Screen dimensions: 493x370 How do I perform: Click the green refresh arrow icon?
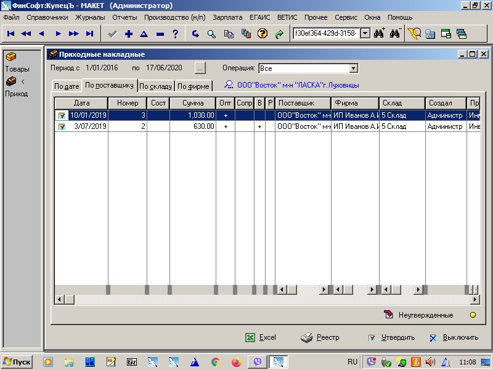click(x=279, y=34)
